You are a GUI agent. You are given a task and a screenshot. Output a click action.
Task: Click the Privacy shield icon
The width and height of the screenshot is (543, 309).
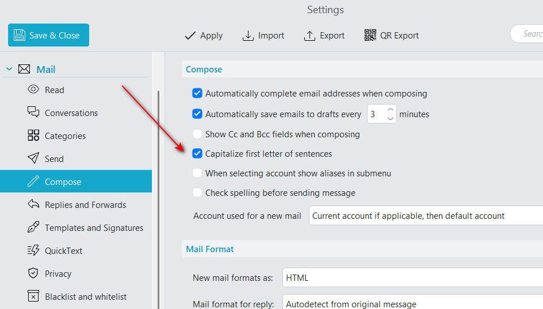coord(33,273)
